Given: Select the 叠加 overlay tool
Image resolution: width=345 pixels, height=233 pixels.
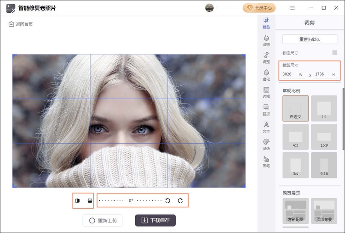Looking at the screenshot, I should click(x=266, y=109).
